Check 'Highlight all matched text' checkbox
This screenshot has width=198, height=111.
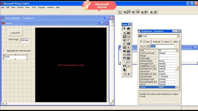coord(5,51)
